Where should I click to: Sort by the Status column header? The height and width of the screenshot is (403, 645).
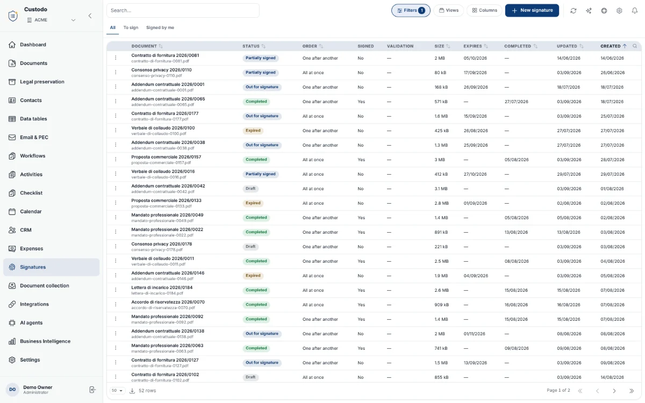254,46
